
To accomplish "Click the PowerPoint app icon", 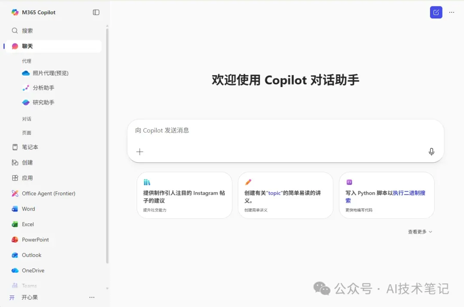I will (x=15, y=240).
